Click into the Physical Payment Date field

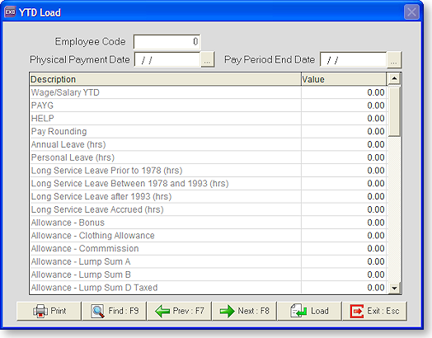pyautogui.click(x=167, y=60)
